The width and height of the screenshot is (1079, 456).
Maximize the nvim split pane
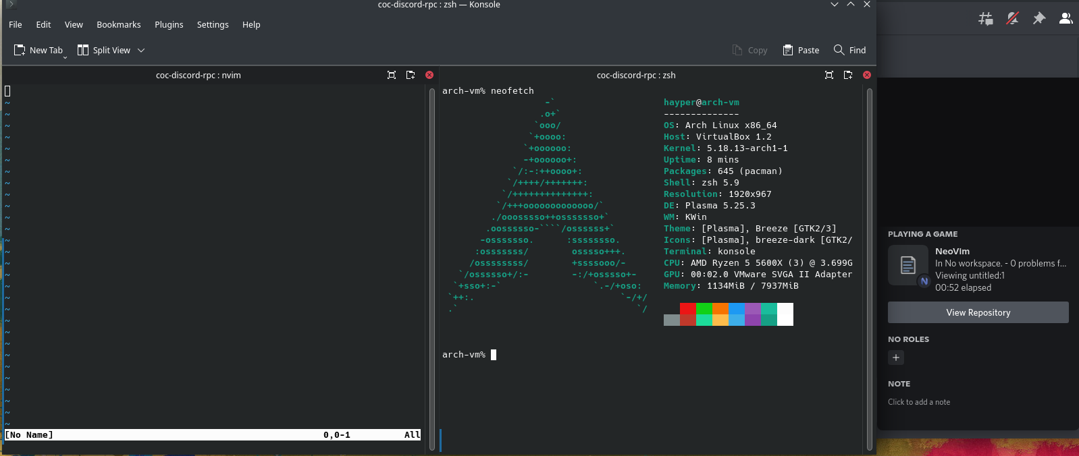[x=392, y=75]
